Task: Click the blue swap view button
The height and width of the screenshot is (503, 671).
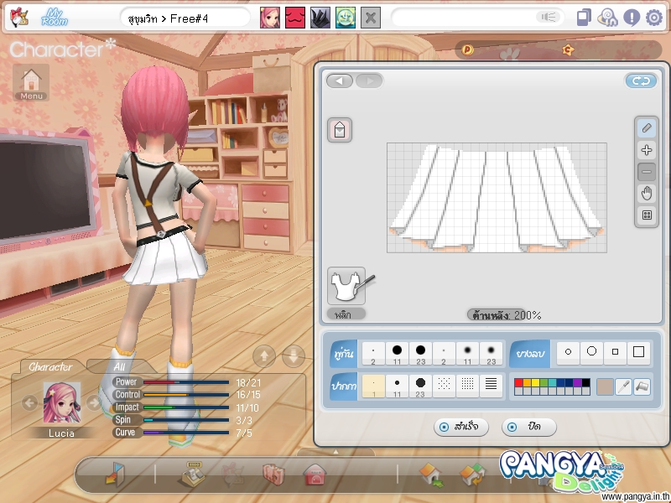Action: pos(641,80)
